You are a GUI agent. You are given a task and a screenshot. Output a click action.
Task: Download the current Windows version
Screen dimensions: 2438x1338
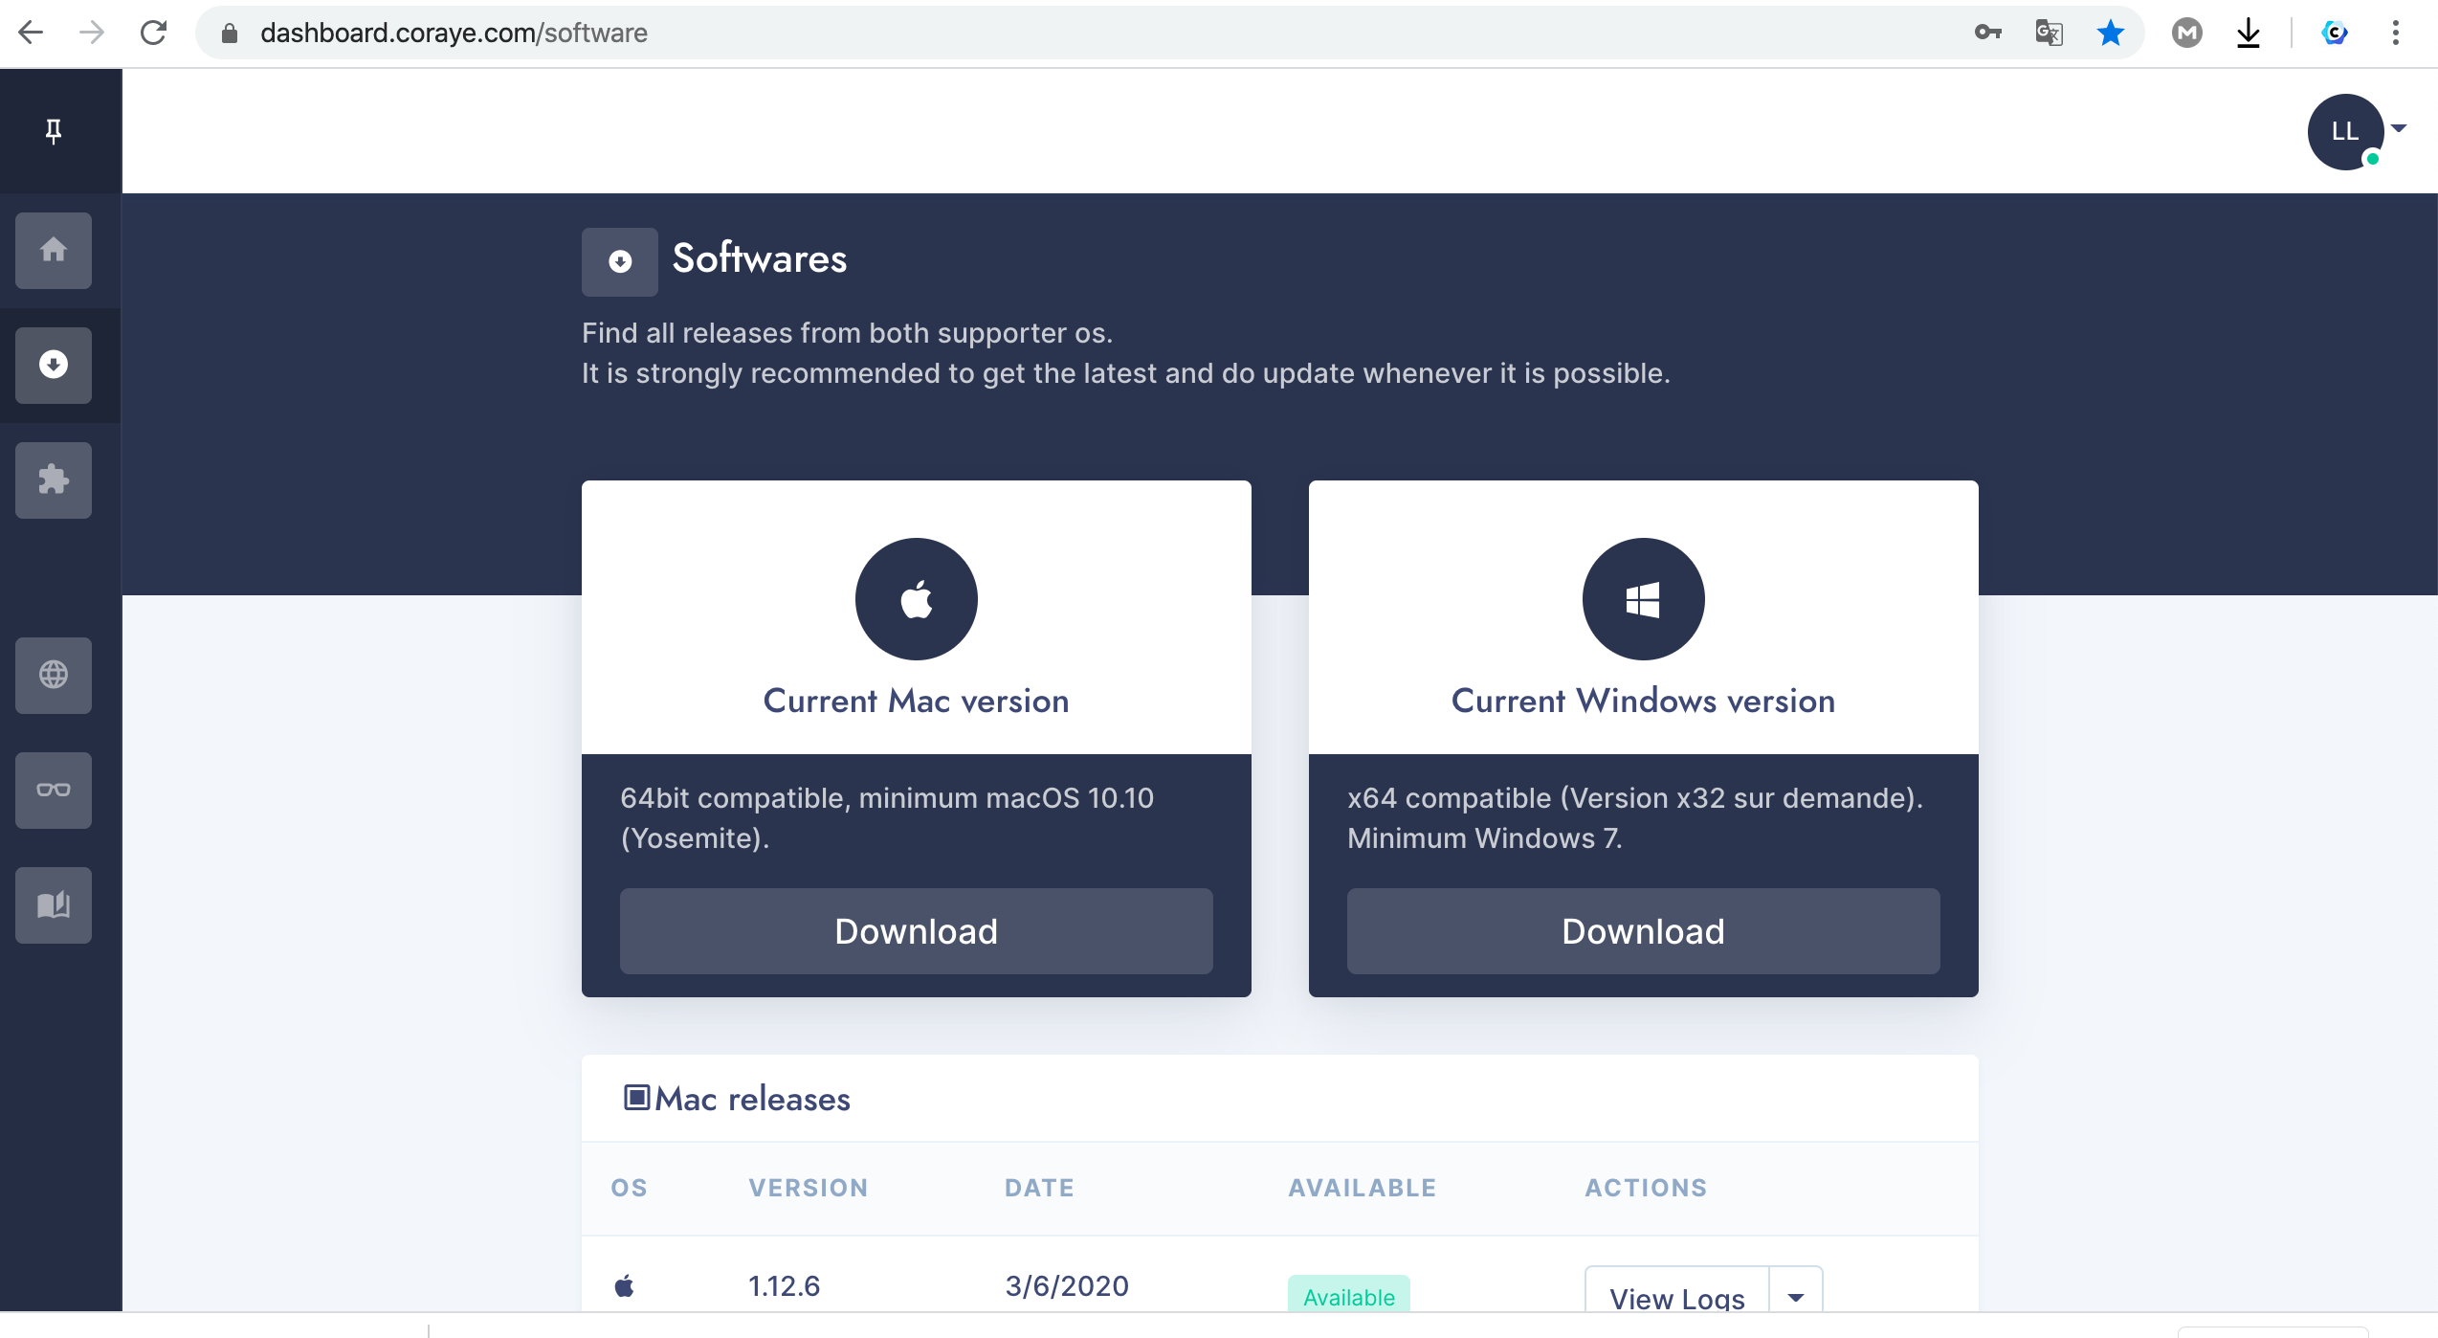click(x=1644, y=930)
